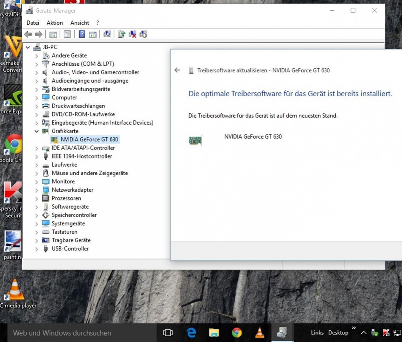Click the IDE ATA/ATAPI-Controller icon

[x=46, y=148]
